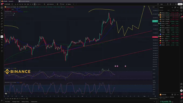Open the Trading Panel tab
The image size is (183, 103).
coord(34,102)
